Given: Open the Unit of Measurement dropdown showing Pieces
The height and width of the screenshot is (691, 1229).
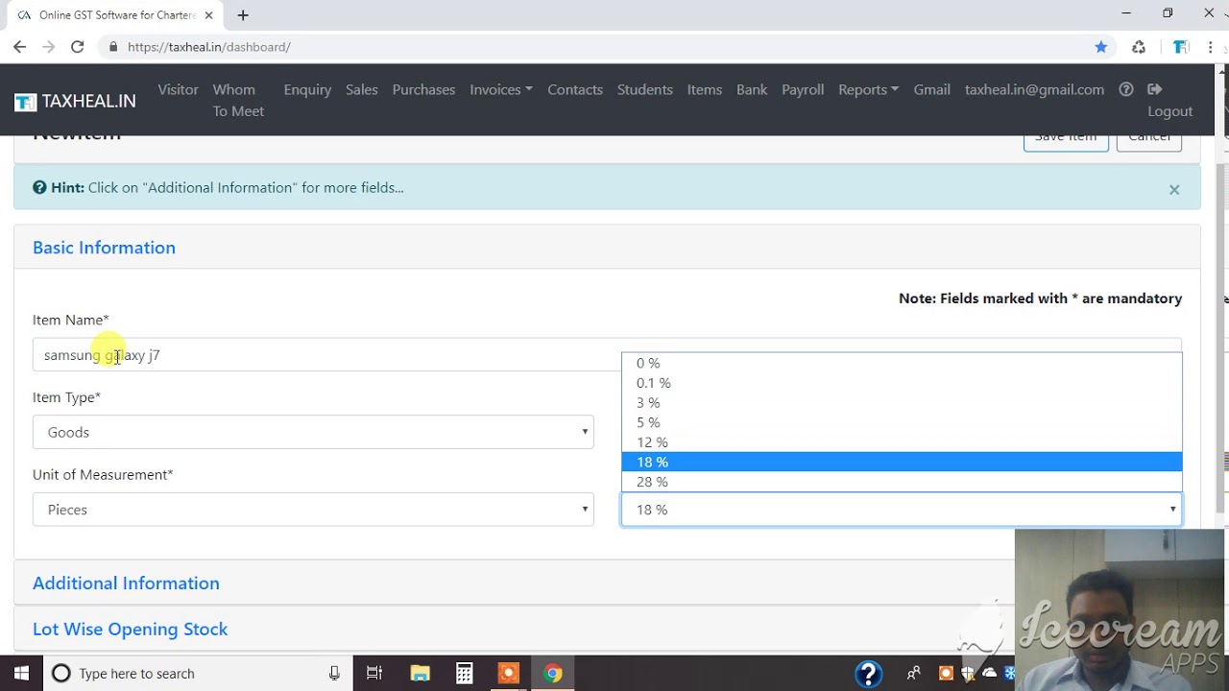Looking at the screenshot, I should pyautogui.click(x=313, y=510).
